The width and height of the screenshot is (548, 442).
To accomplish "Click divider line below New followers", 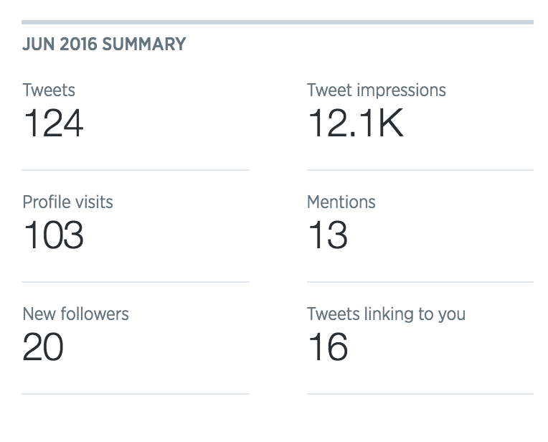I will [x=136, y=394].
